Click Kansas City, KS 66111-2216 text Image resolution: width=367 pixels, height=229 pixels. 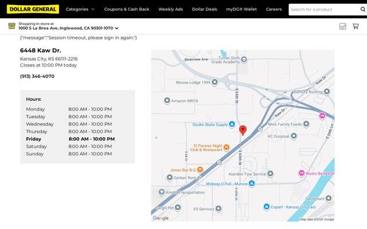(49, 59)
